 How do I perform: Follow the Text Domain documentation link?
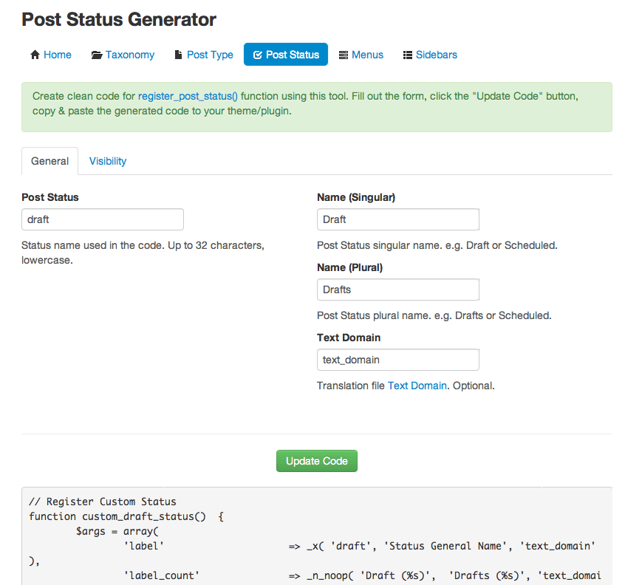(x=417, y=386)
